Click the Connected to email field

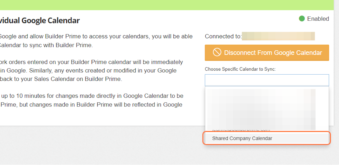click(278, 36)
